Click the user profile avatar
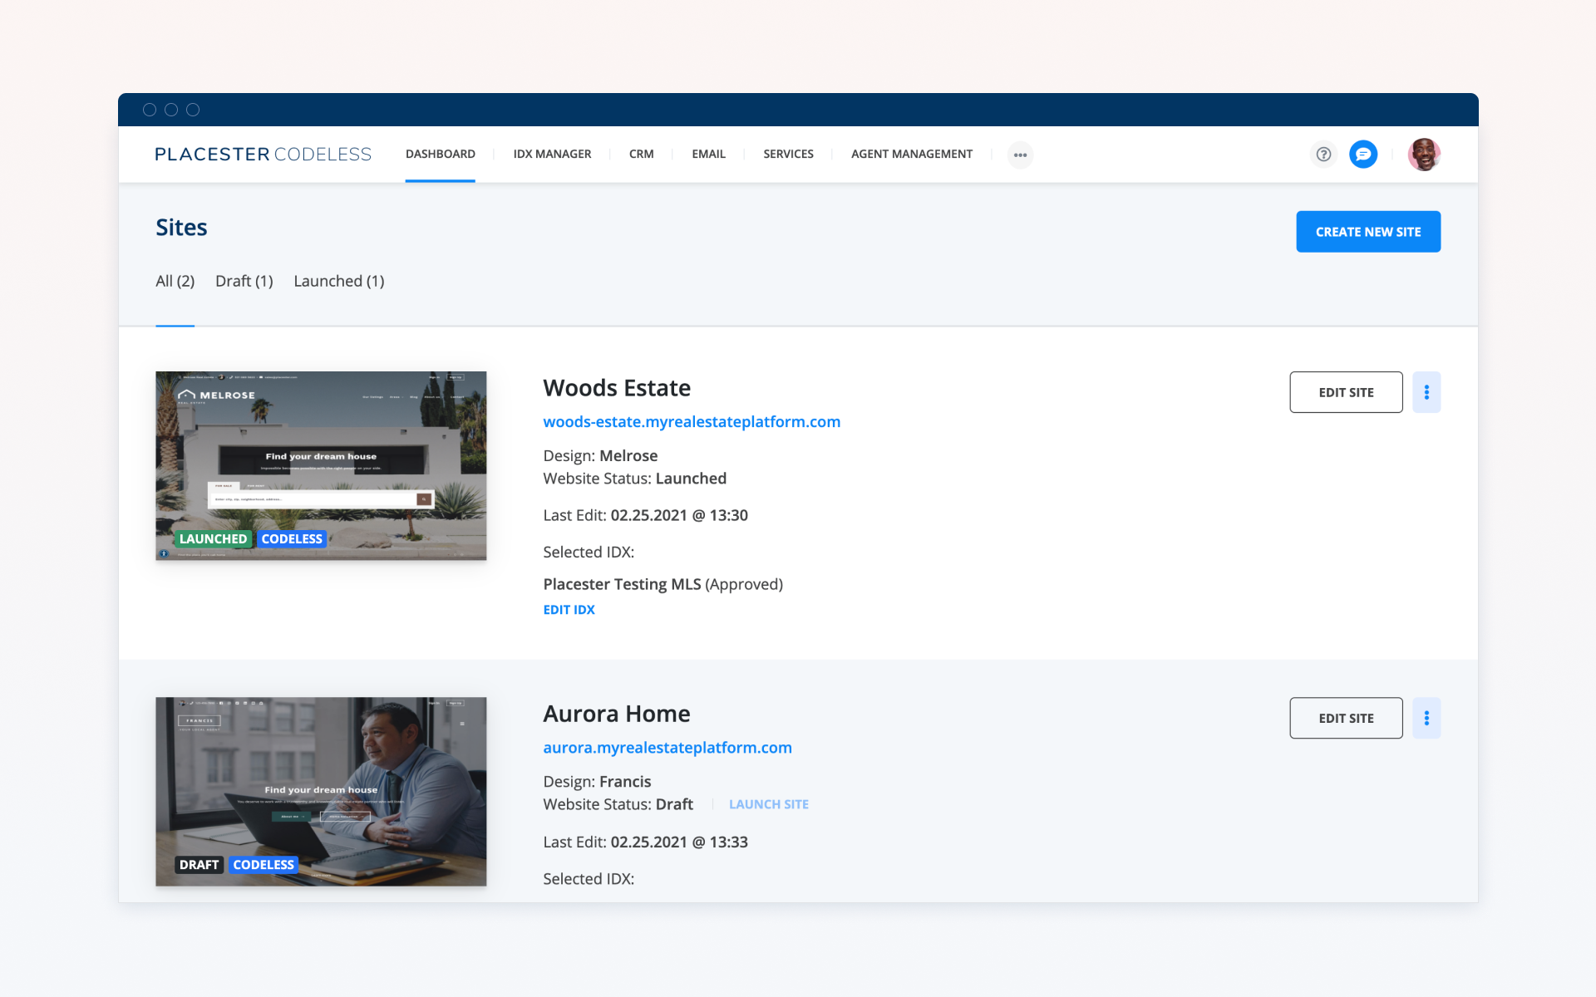Viewport: 1596px width, 997px height. pyautogui.click(x=1423, y=155)
